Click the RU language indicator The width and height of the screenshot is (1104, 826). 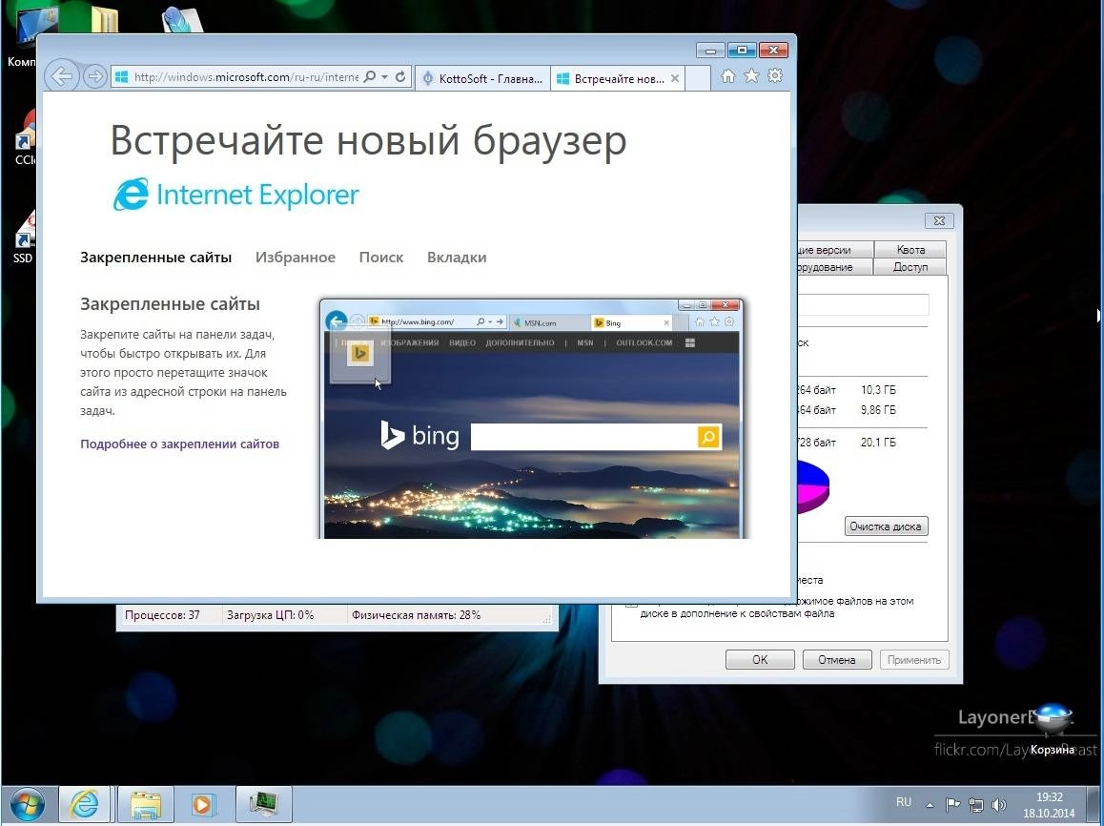tap(904, 802)
